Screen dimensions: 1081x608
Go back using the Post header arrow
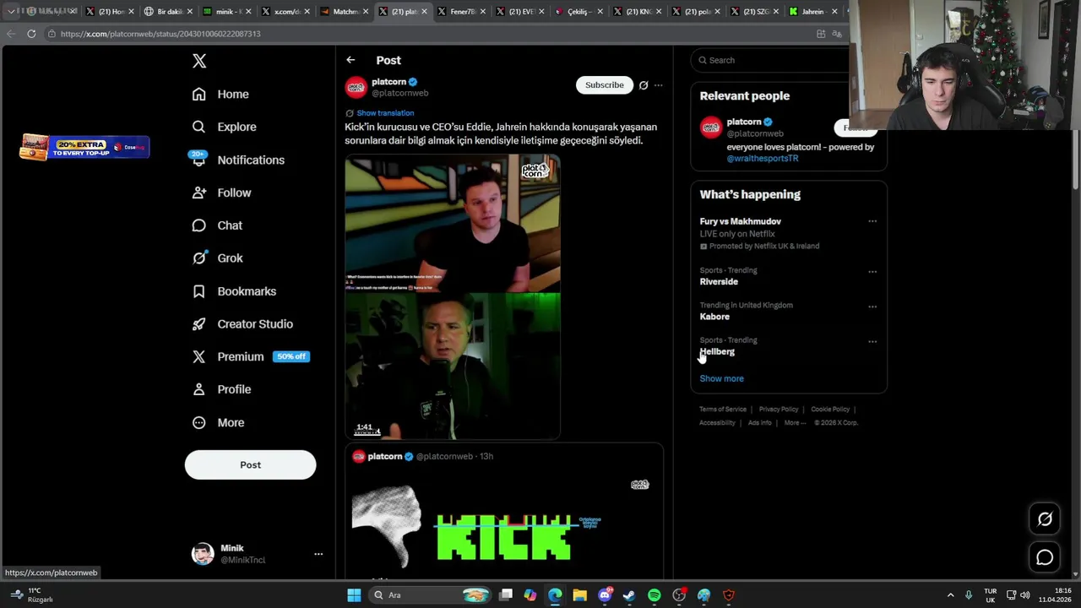(x=350, y=60)
